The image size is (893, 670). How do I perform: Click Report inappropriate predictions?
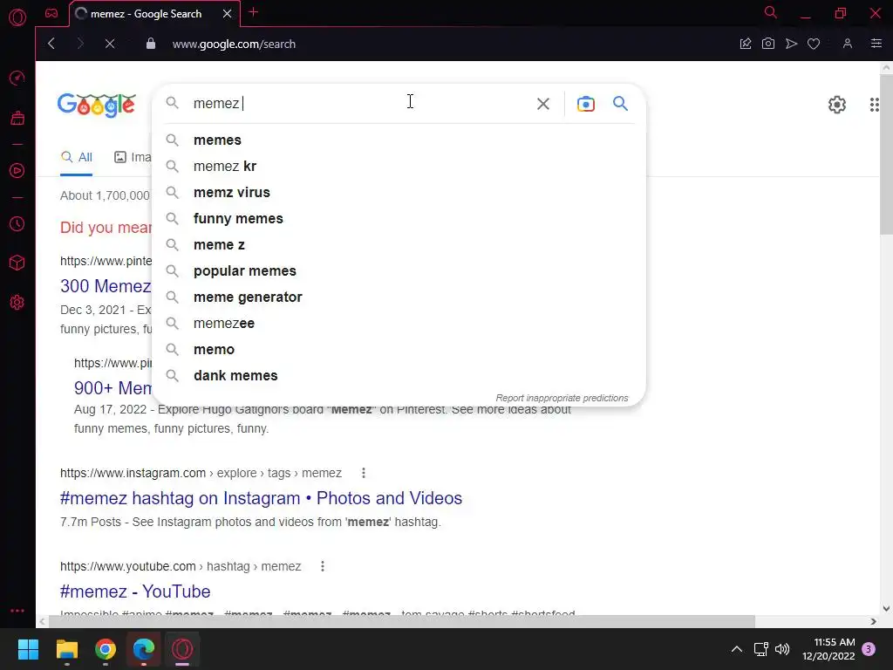coord(562,398)
